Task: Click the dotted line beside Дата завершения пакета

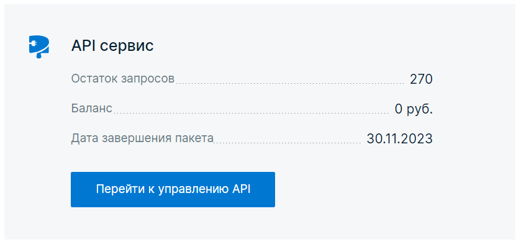Action: (287, 143)
